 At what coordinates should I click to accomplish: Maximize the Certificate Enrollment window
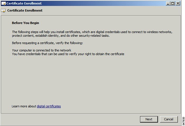(x=173, y=3)
